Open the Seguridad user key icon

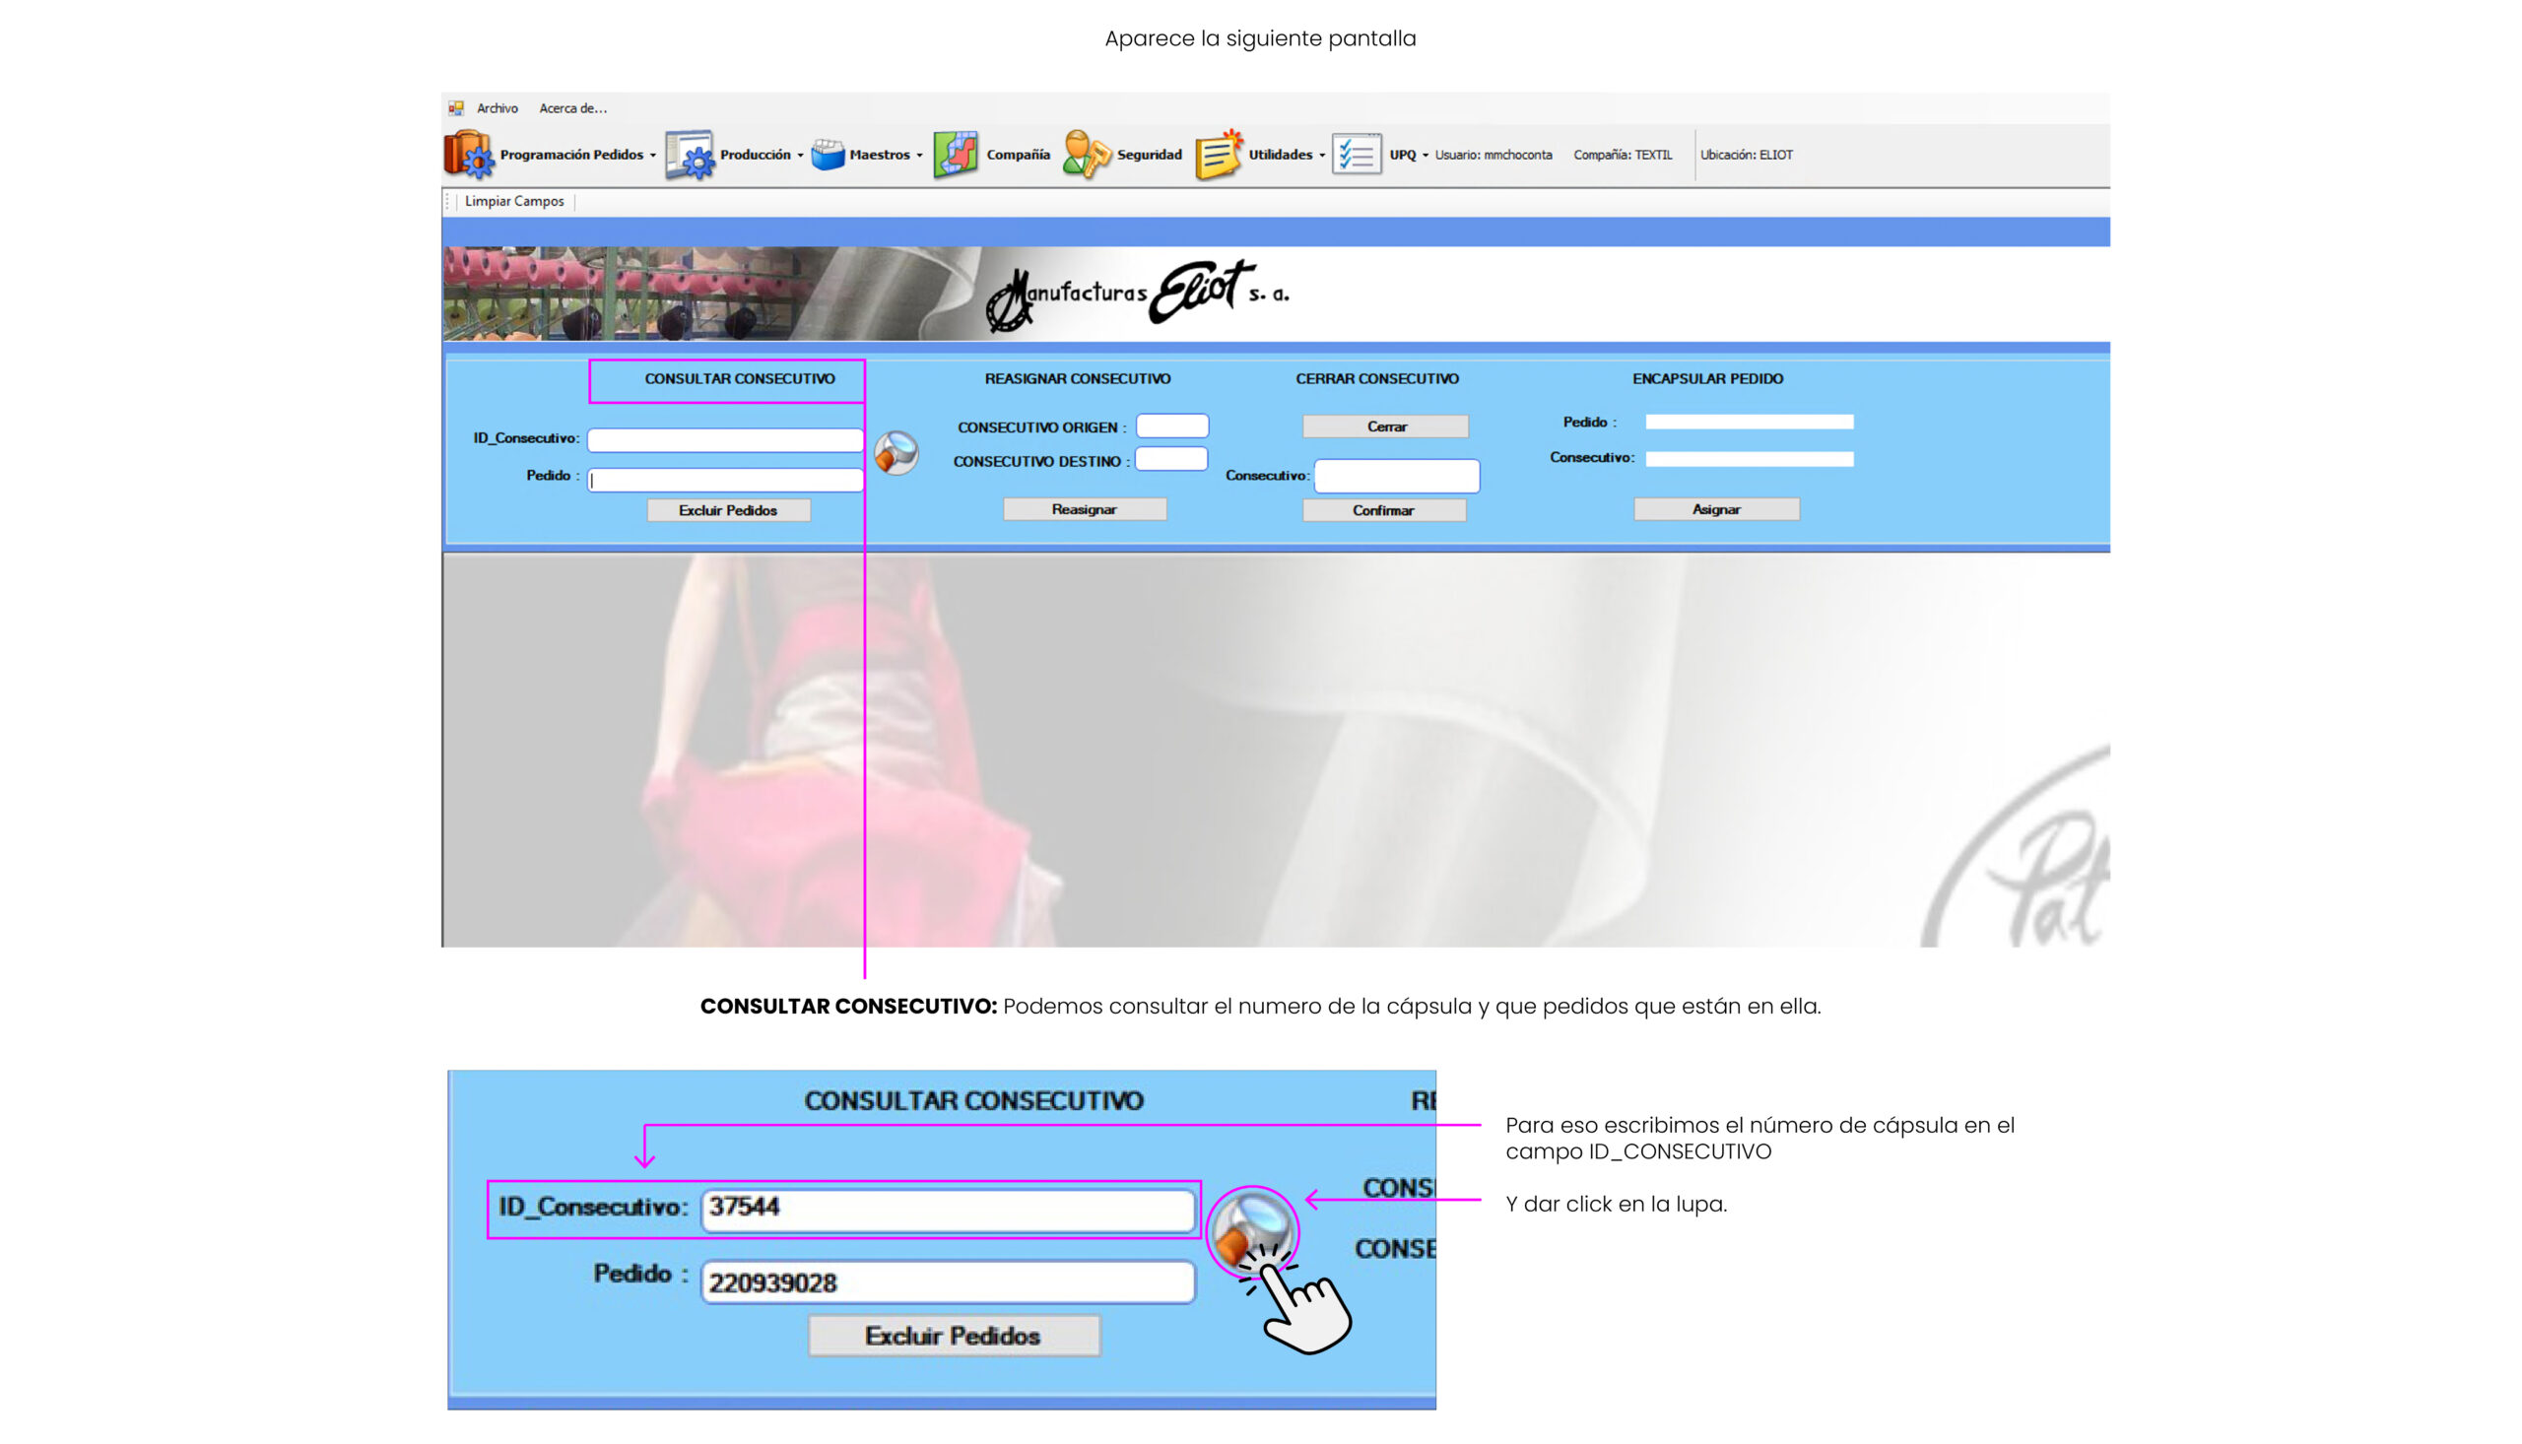pyautogui.click(x=1086, y=155)
